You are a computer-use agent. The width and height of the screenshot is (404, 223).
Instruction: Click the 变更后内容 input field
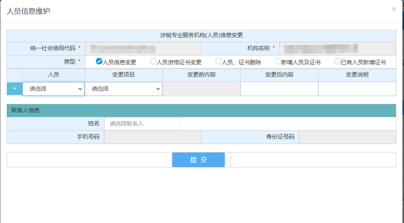[279, 89]
